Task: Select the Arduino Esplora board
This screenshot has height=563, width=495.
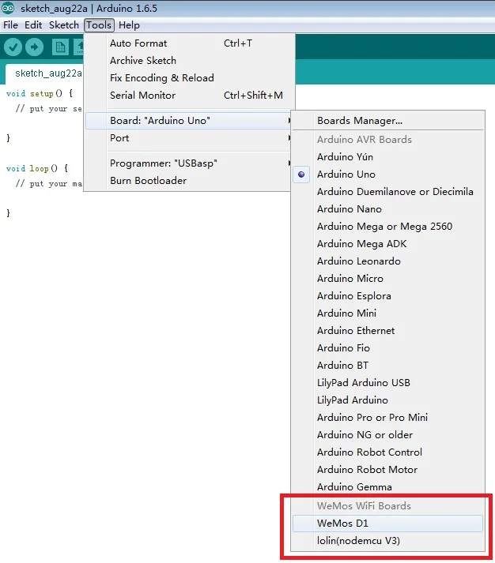Action: pyautogui.click(x=387, y=296)
